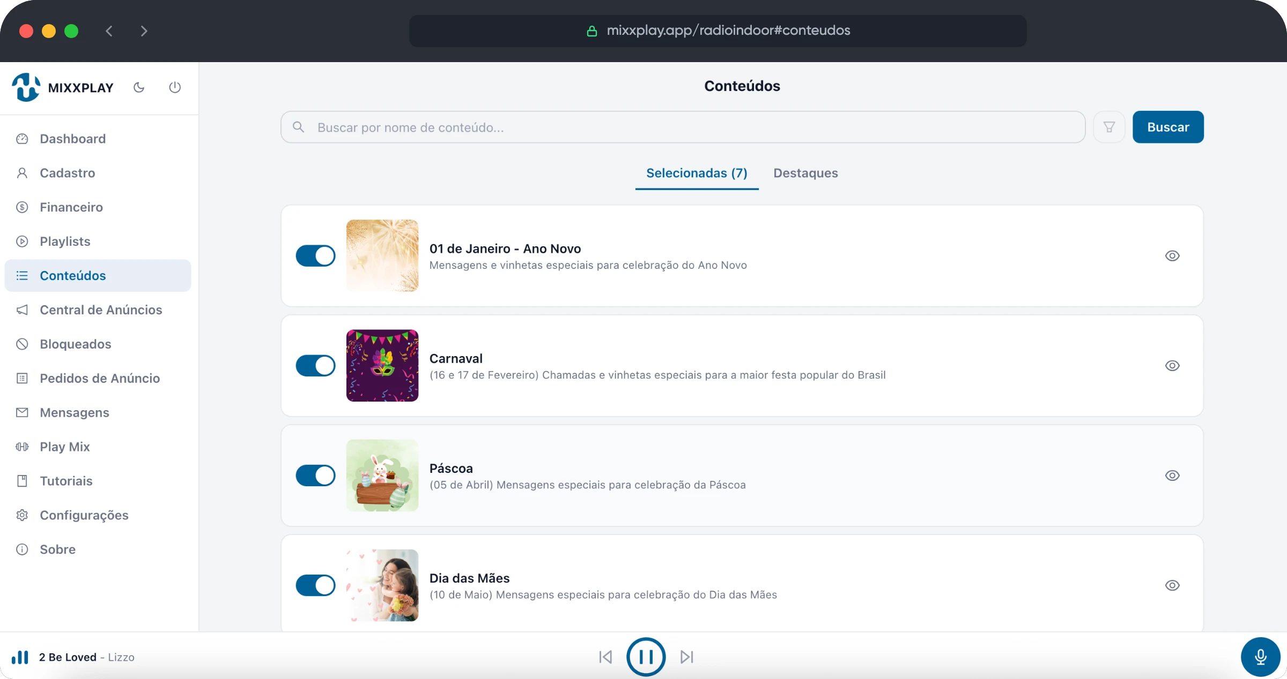Turn off Páscoa toggle
The image size is (1287, 679).
pyautogui.click(x=315, y=476)
